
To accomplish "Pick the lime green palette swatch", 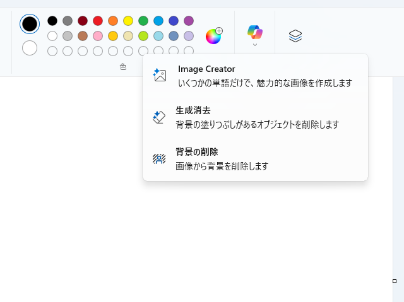I will point(143,36).
